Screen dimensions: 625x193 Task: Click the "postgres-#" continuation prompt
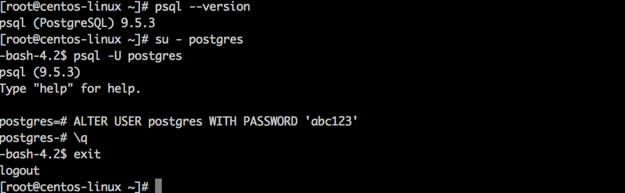click(x=33, y=138)
